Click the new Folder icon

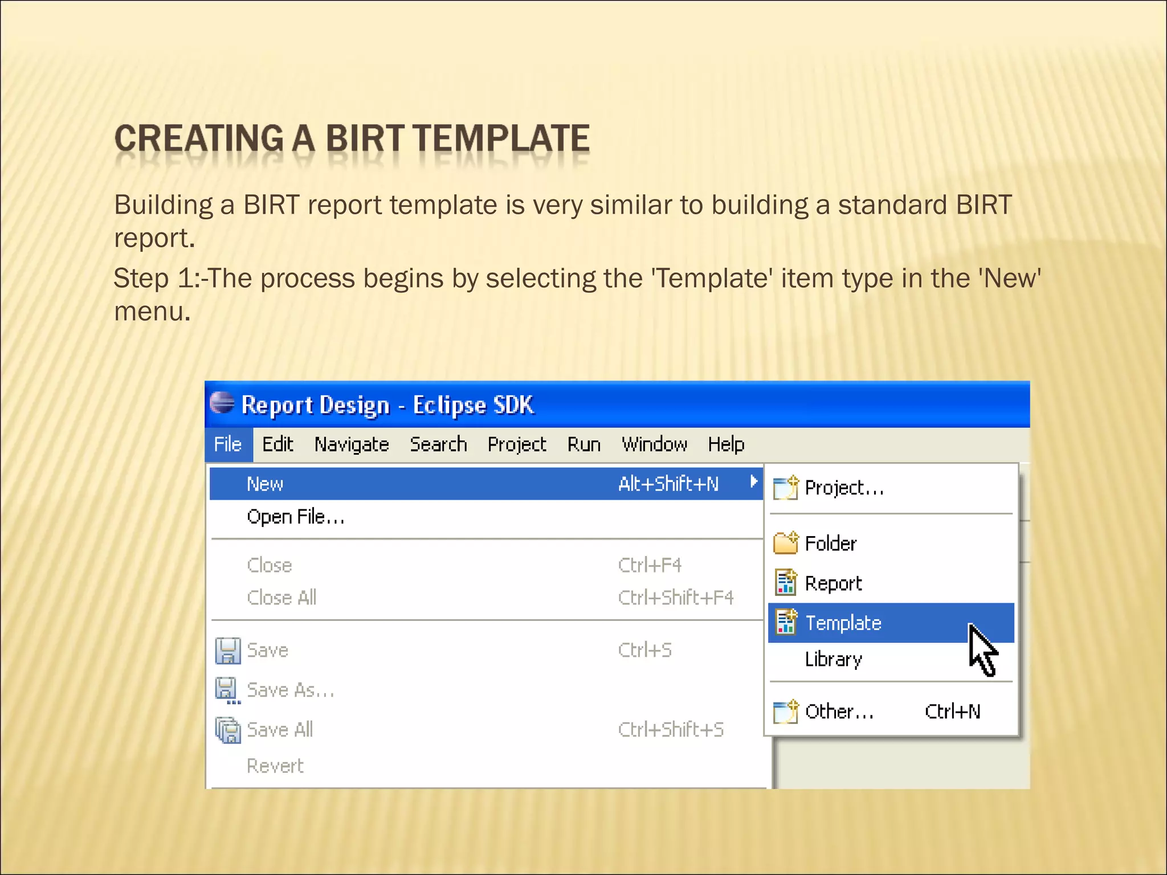(x=786, y=543)
